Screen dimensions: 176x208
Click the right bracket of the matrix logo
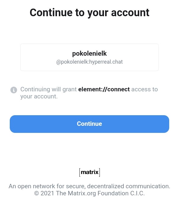99,172
